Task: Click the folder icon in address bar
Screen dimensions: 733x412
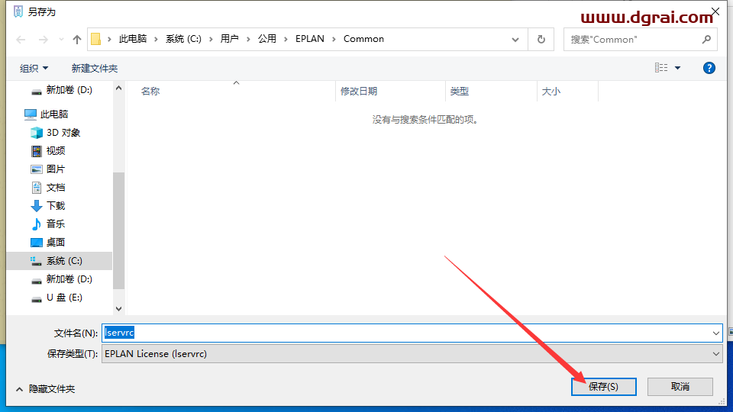Action: 96,39
